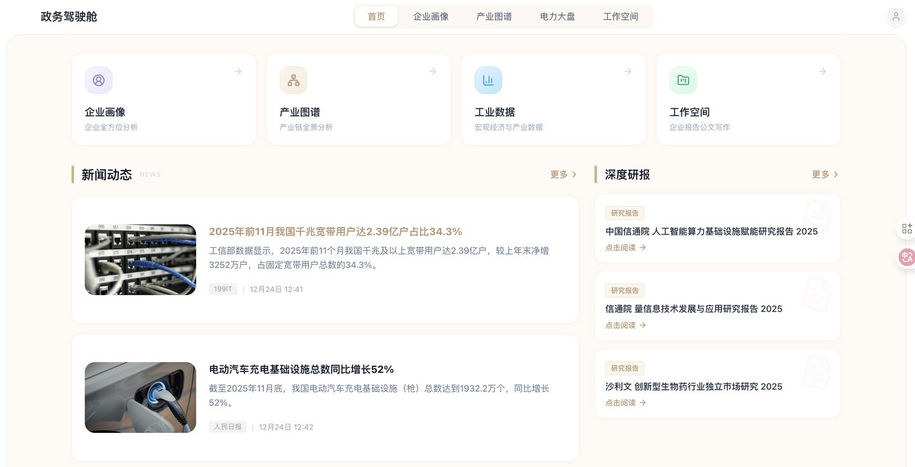This screenshot has height=467, width=915.
Task: Click the 深度研报 section heading
Action: 628,175
